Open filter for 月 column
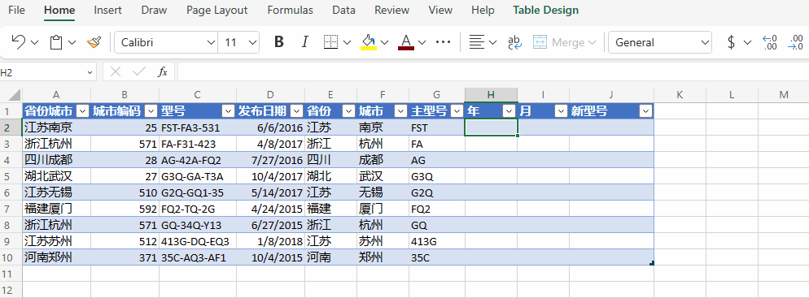809x298 pixels. (x=561, y=110)
